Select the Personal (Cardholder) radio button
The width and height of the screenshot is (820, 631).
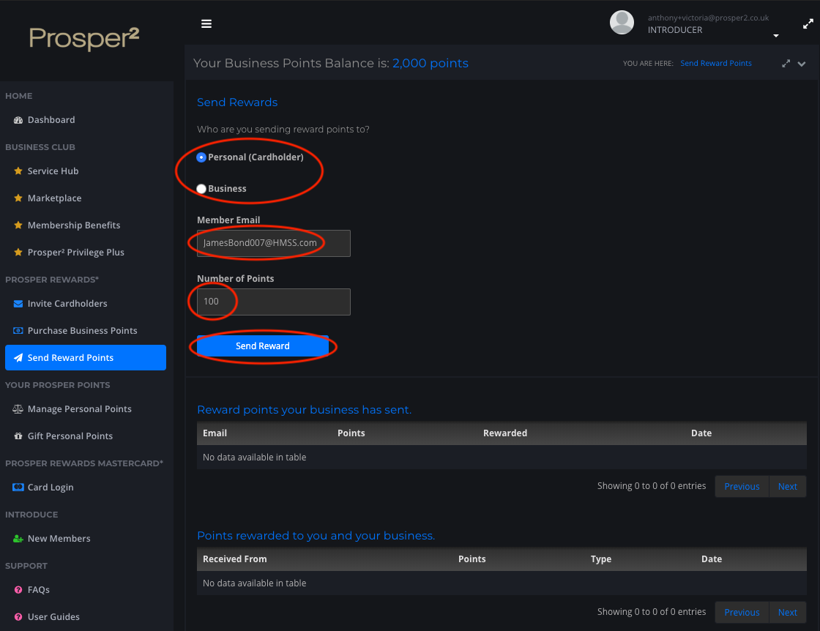pyautogui.click(x=201, y=157)
